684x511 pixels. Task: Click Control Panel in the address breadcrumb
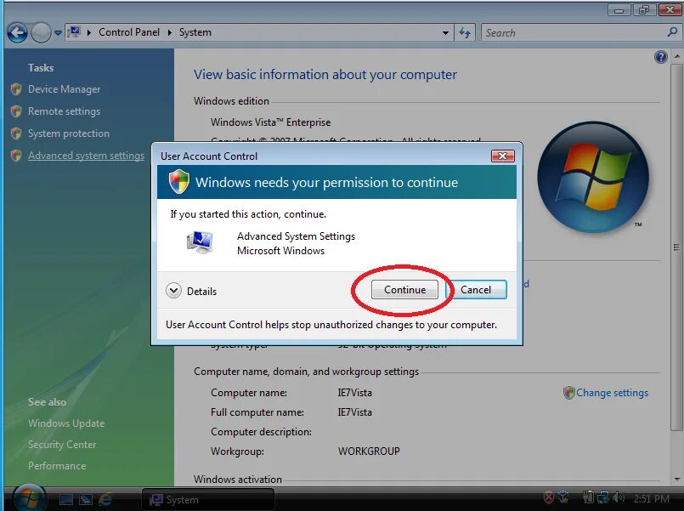pyautogui.click(x=129, y=32)
